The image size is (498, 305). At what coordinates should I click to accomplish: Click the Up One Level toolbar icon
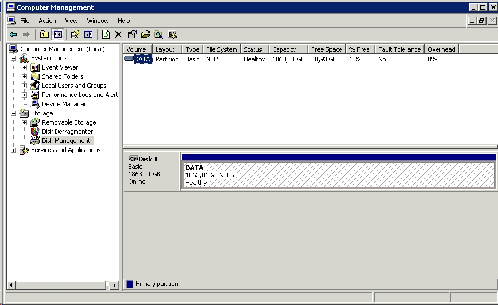pyautogui.click(x=44, y=34)
